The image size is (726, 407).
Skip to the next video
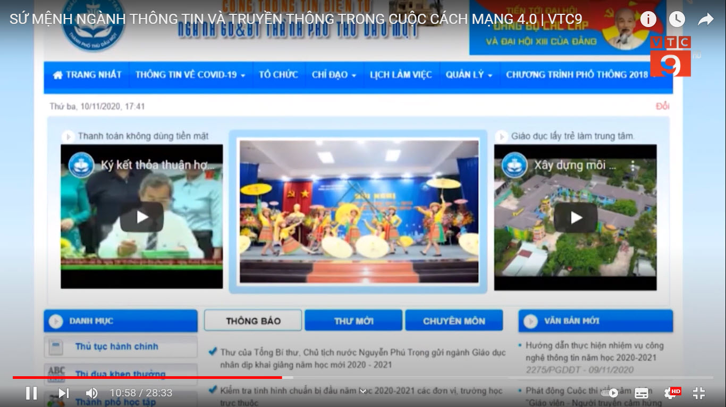click(x=64, y=393)
